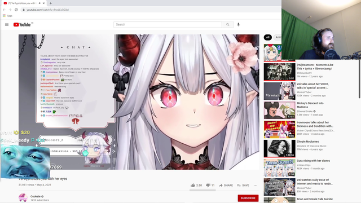This screenshot has width=361, height=203.
Task: Open Vei talks about her VOICE thumbnail
Action: [x=279, y=91]
